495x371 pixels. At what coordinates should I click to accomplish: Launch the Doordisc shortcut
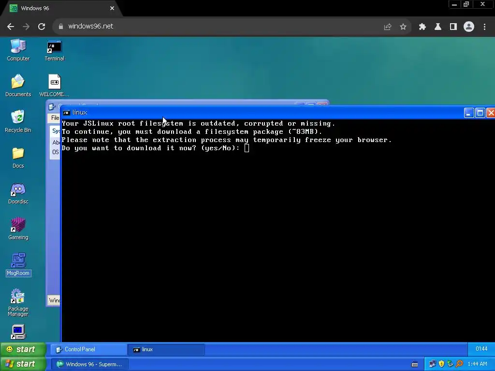tap(18, 193)
